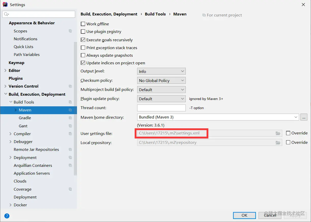This screenshot has height=222, width=311.
Task: Collapse the Build Tools tree node
Action: (11, 102)
